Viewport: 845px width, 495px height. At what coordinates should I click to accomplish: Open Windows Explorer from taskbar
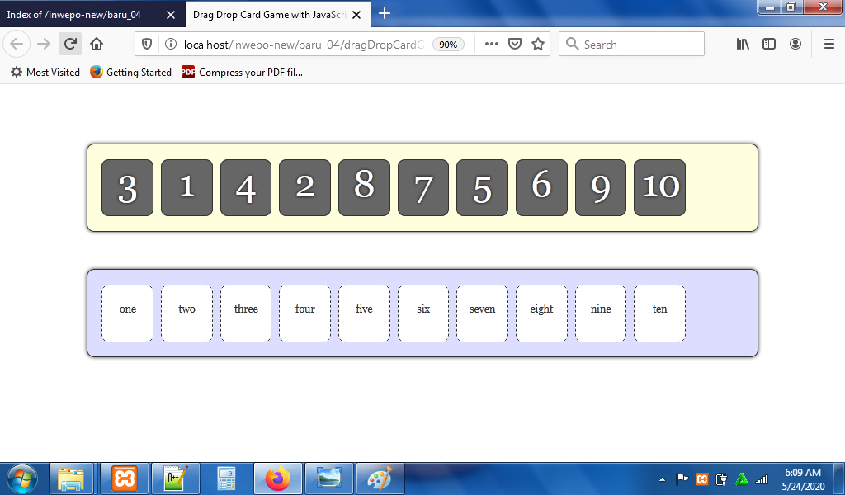72,478
